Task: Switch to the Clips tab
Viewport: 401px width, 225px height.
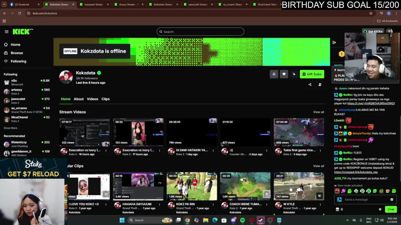Action: tap(106, 99)
